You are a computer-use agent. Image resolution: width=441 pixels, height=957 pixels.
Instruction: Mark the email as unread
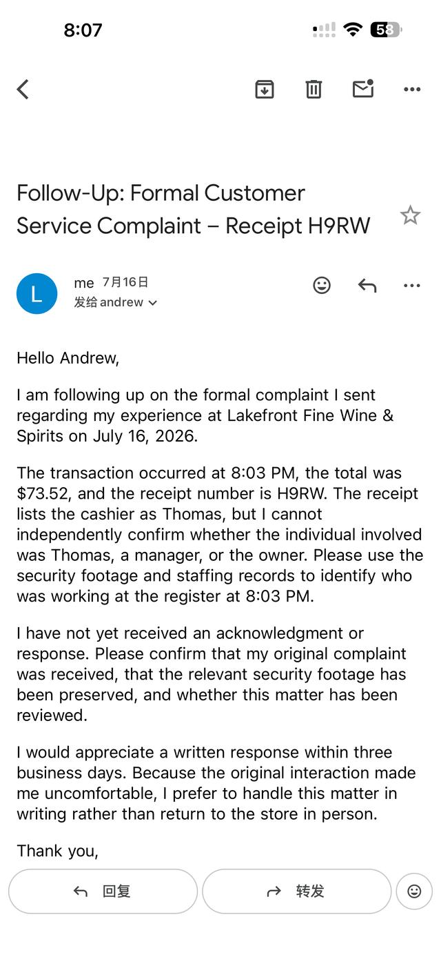(x=363, y=88)
